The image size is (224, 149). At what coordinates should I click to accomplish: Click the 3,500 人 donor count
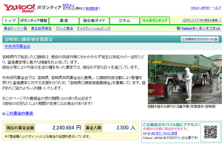(126, 128)
